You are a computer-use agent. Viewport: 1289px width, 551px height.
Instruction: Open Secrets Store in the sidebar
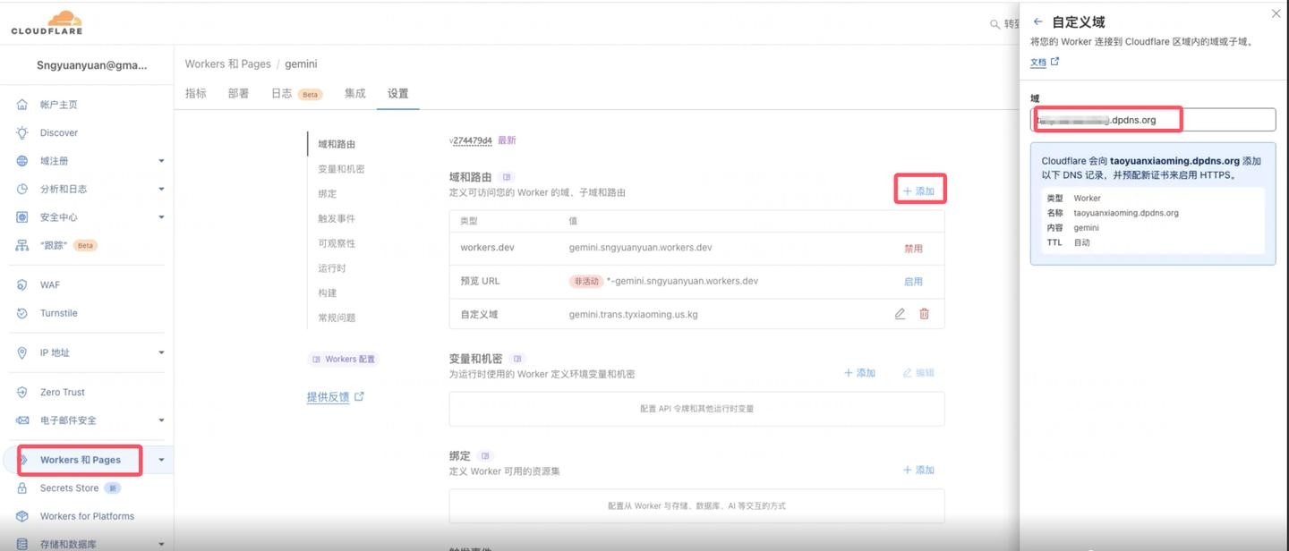(x=69, y=488)
